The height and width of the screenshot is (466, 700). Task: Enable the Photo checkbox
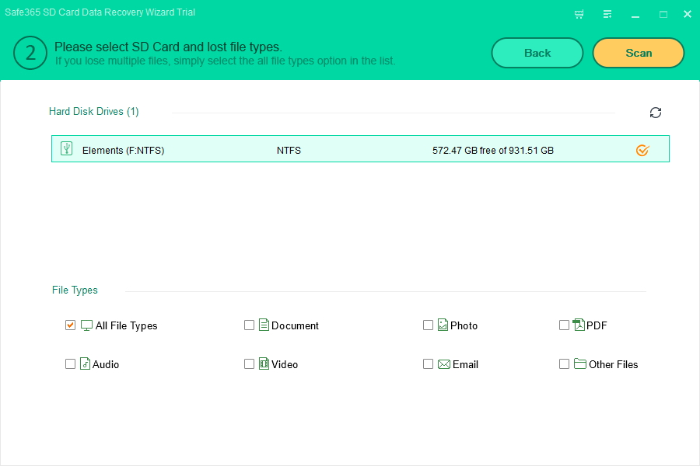pos(428,325)
